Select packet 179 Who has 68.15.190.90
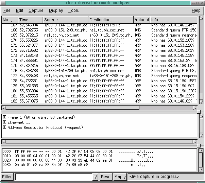 99,86
